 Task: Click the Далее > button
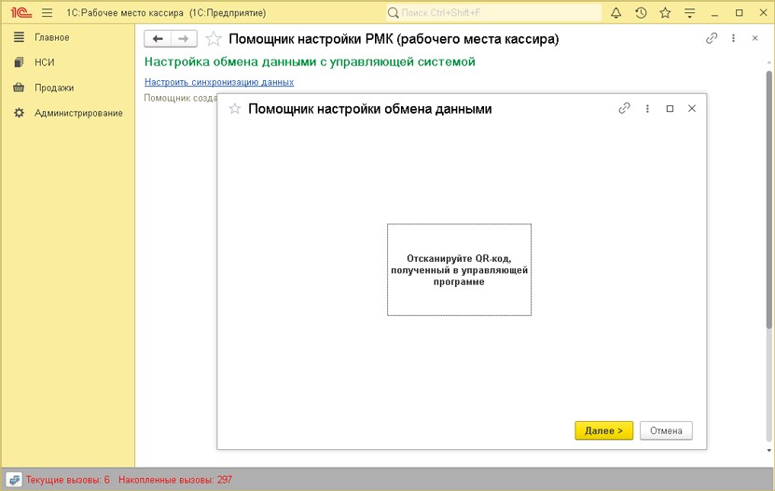(604, 430)
